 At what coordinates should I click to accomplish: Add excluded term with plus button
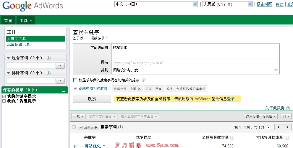click(60, 80)
